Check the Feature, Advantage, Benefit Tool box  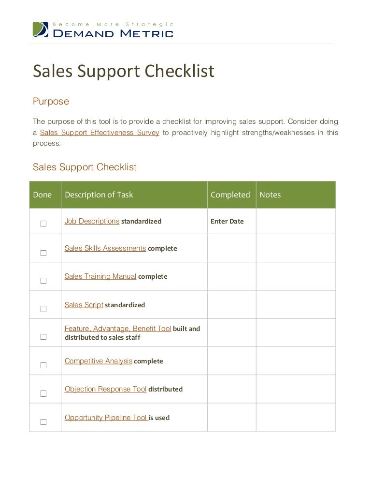[43, 337]
